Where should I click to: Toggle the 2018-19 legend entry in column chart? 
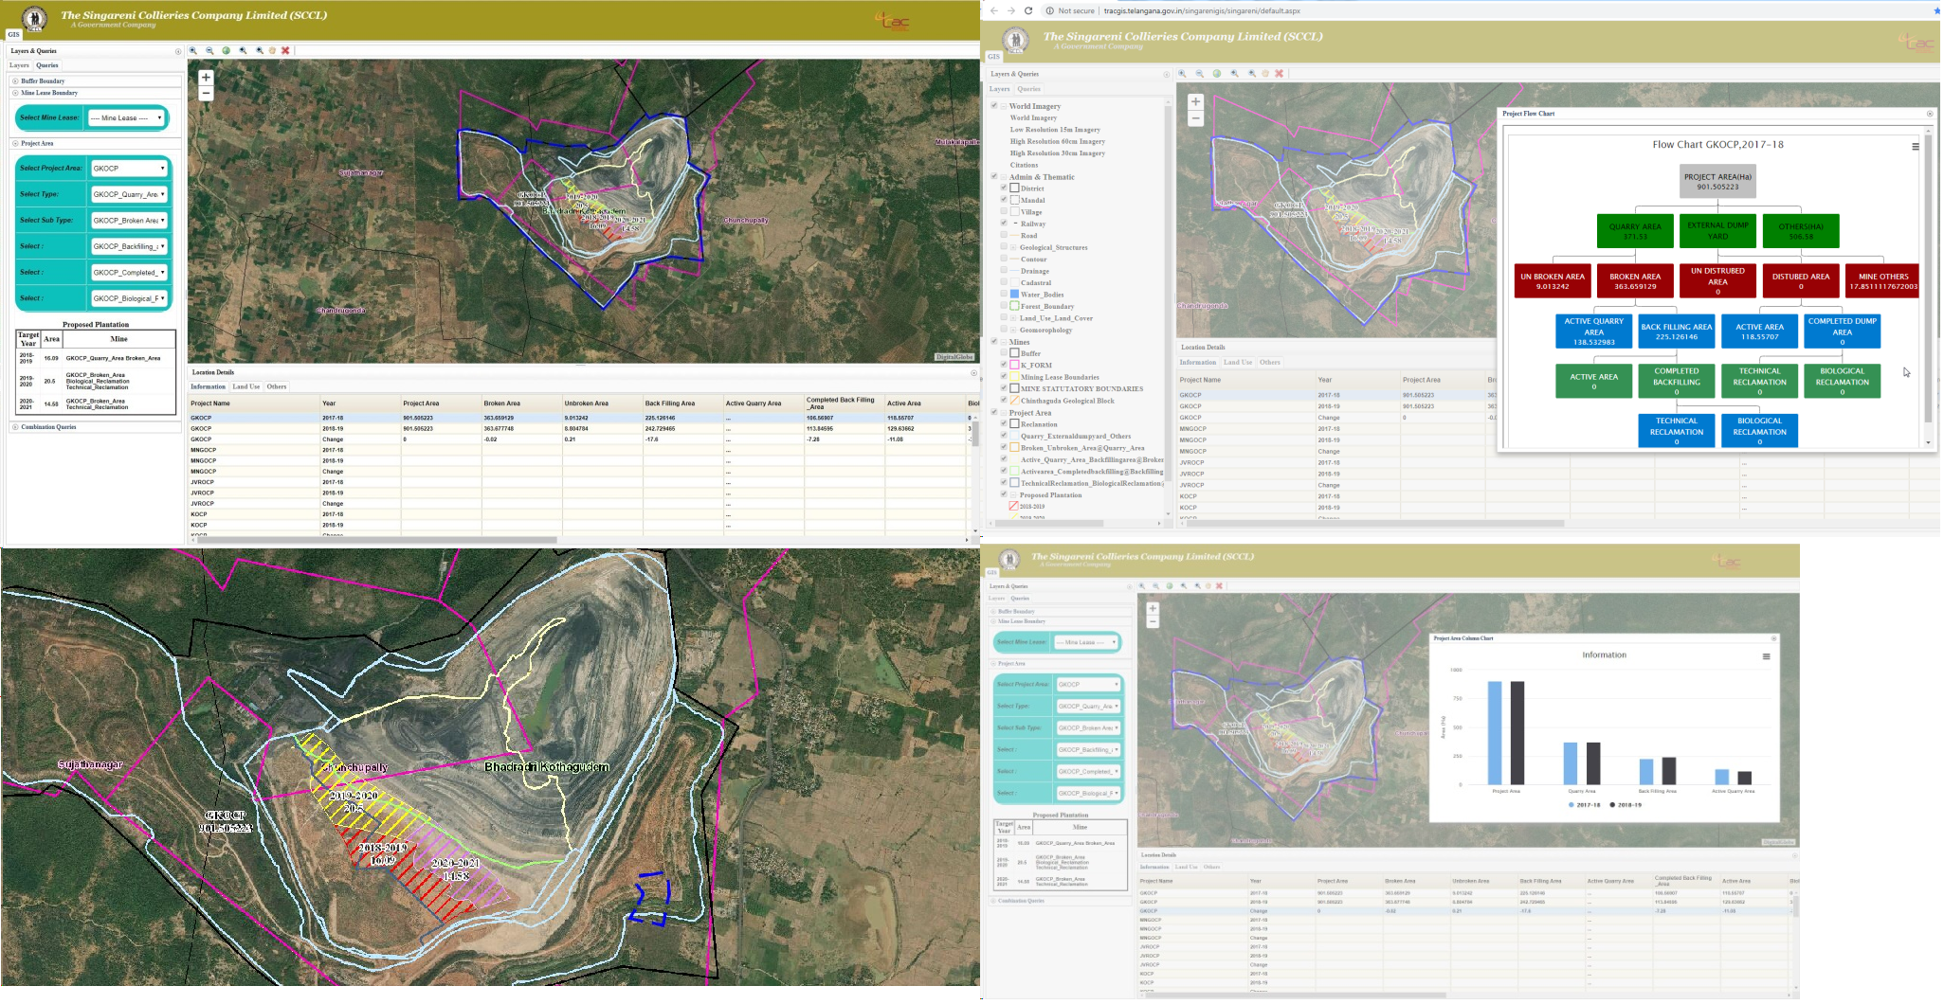(x=1626, y=805)
